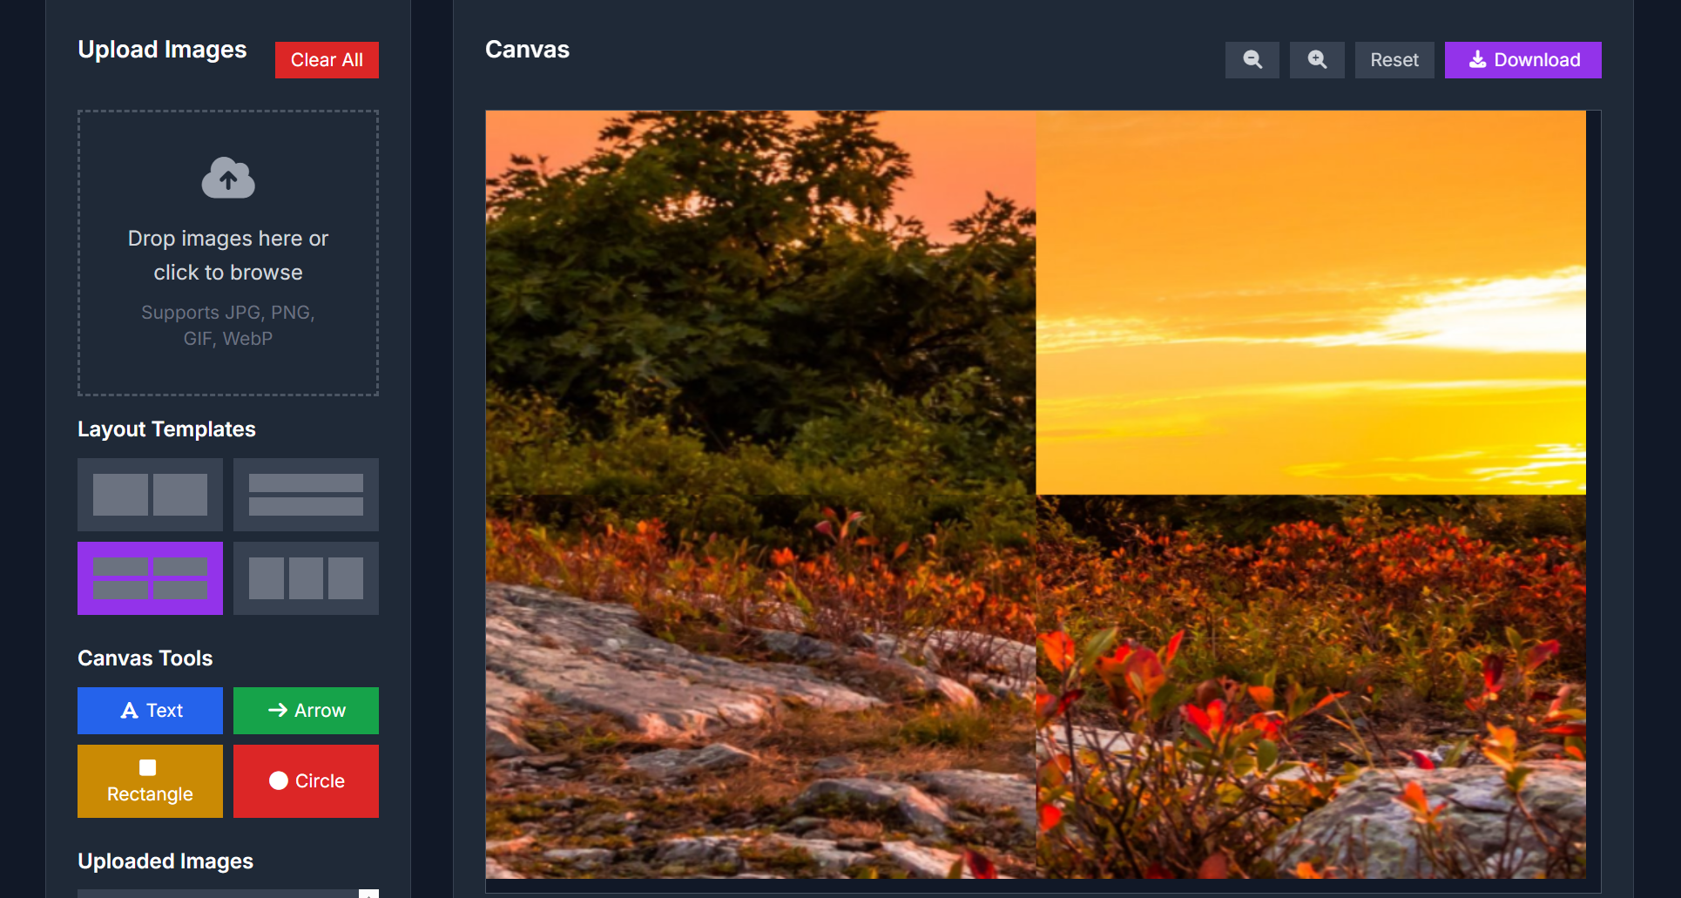Select the bottom-left rocky ground image cell

(760, 686)
